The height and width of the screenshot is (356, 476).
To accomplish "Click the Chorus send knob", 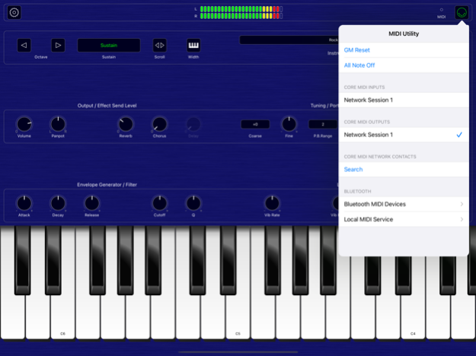I will coord(160,124).
